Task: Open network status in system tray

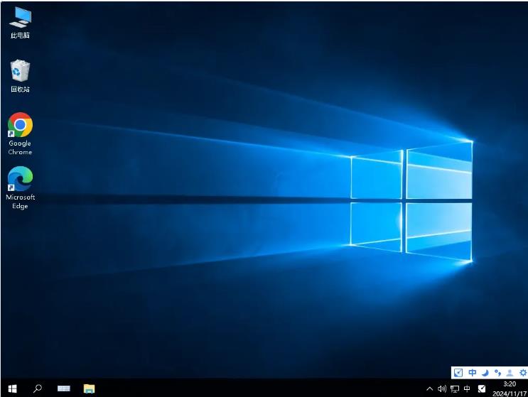Action: click(x=455, y=389)
